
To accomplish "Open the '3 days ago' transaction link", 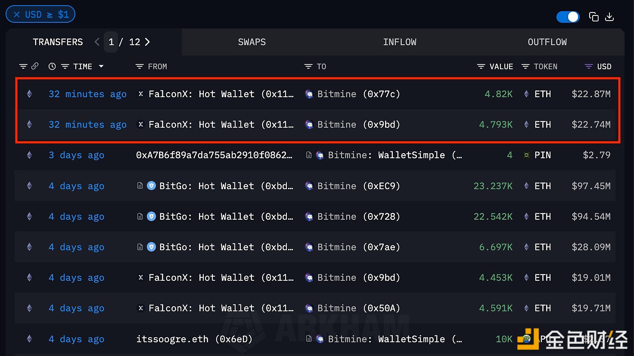I will pyautogui.click(x=76, y=155).
